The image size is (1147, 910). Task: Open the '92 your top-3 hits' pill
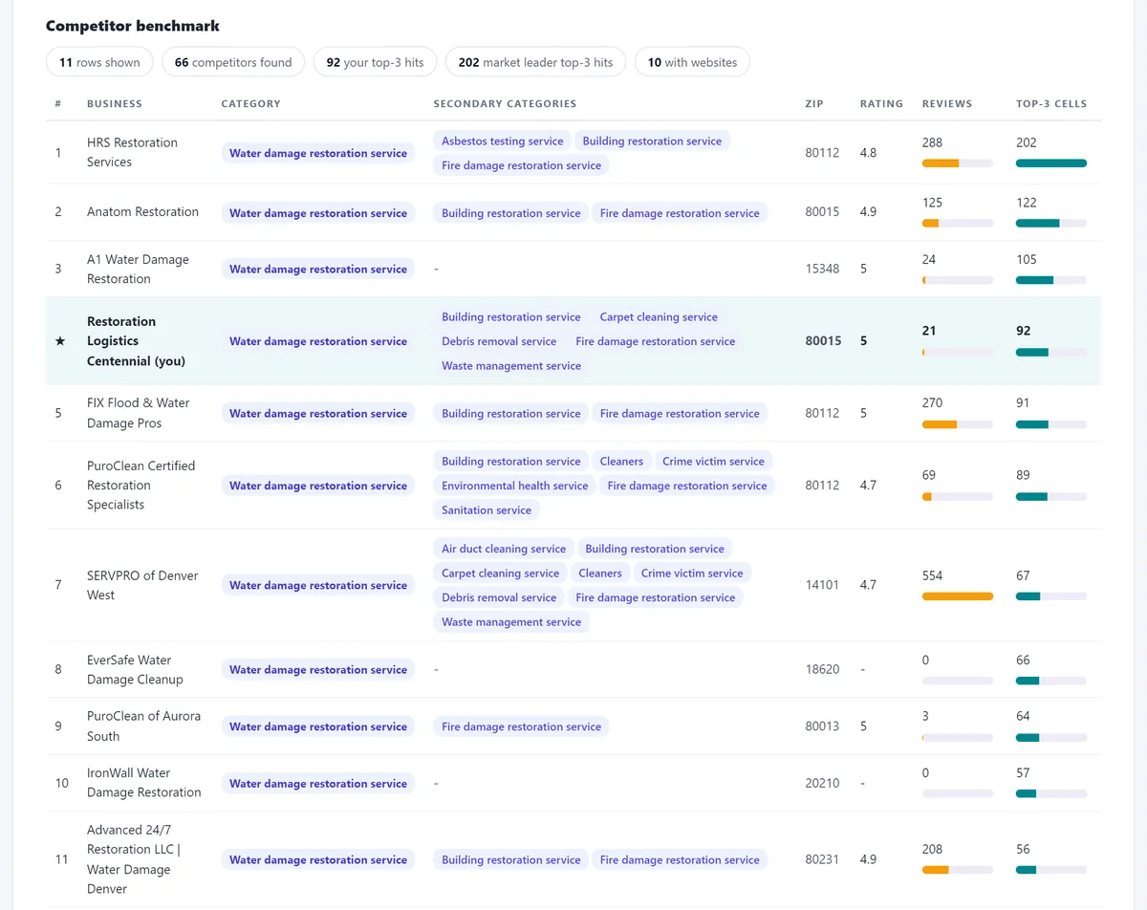tap(376, 62)
